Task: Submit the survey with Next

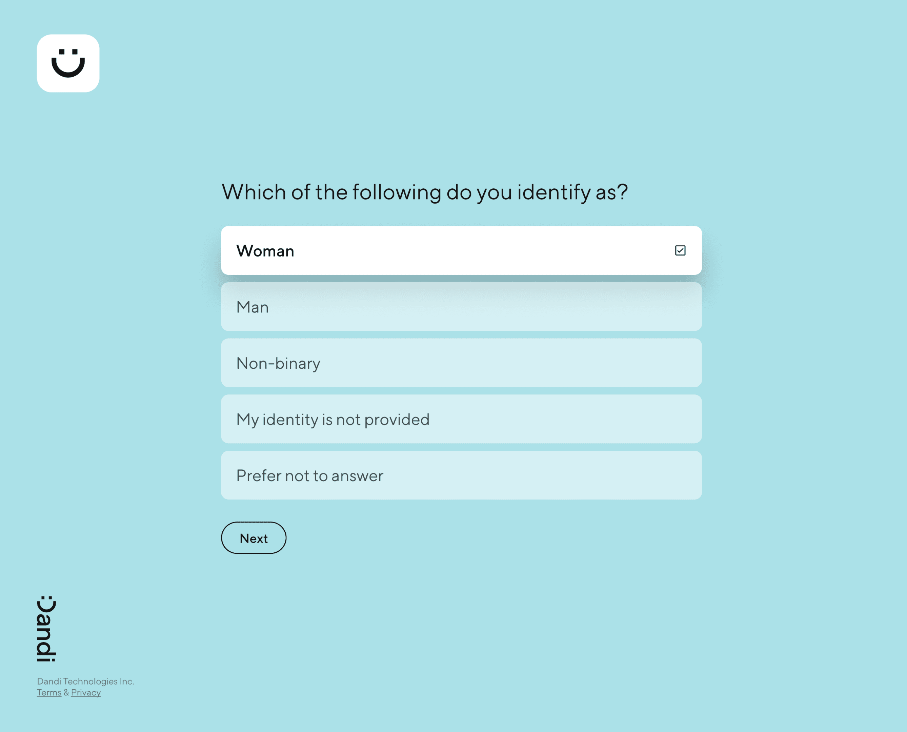Action: coord(254,538)
